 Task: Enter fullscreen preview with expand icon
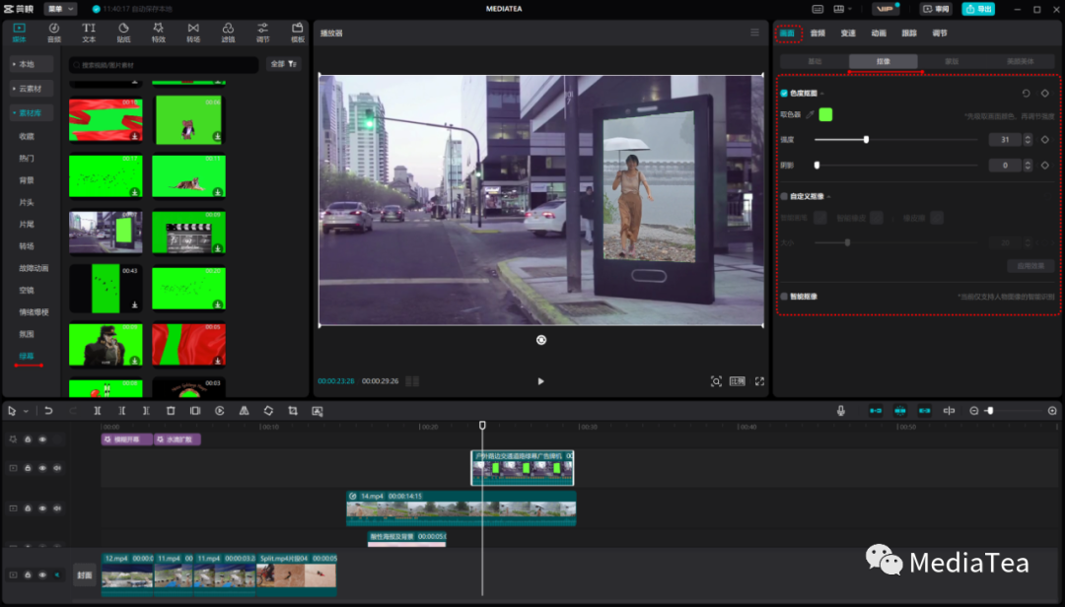759,381
